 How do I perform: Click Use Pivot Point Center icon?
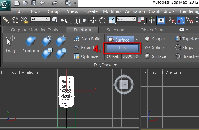pos(141,20)
